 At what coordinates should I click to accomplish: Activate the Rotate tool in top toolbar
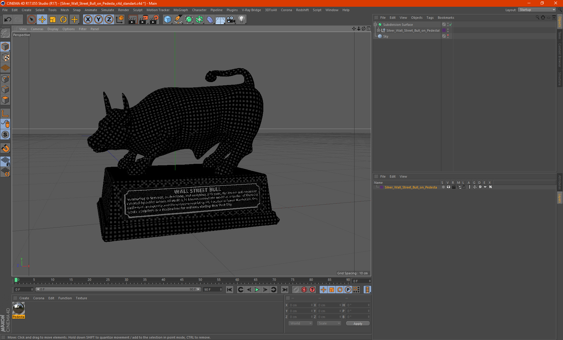click(63, 20)
